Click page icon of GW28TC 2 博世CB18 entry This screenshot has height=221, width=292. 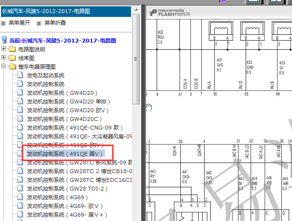point(20,171)
